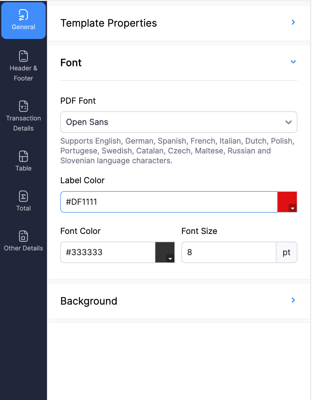The width and height of the screenshot is (312, 400).
Task: Click the Transaction Details icon
Action: tap(23, 106)
